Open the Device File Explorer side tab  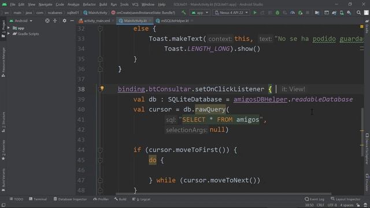(367, 148)
